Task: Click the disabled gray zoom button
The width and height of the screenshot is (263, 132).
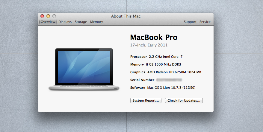Action: click(x=54, y=16)
